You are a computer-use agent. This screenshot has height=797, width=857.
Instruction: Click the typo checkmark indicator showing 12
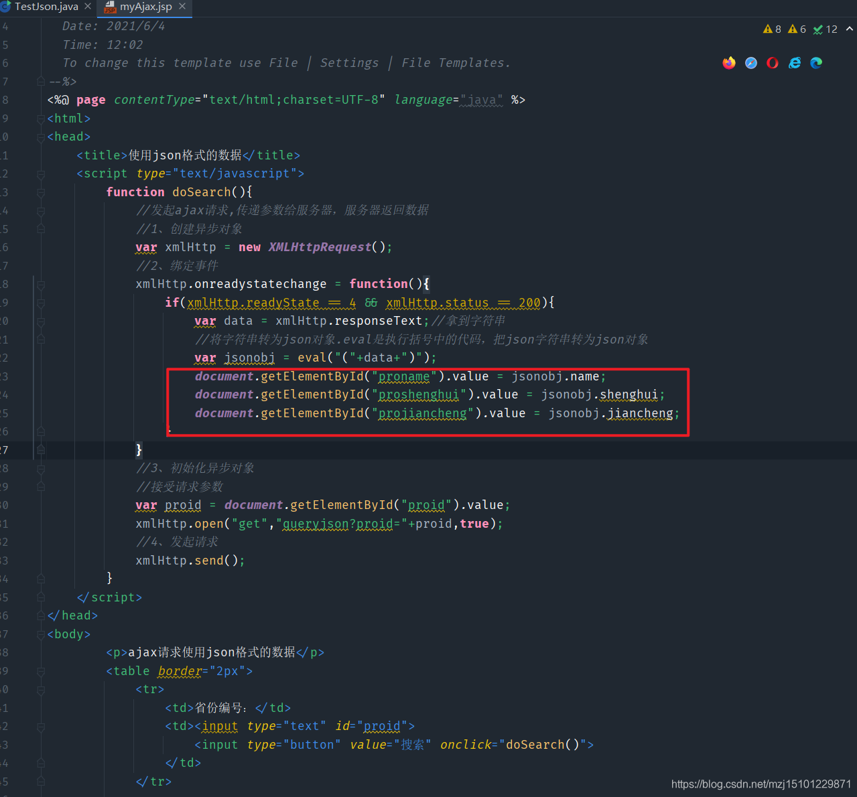pyautogui.click(x=825, y=29)
